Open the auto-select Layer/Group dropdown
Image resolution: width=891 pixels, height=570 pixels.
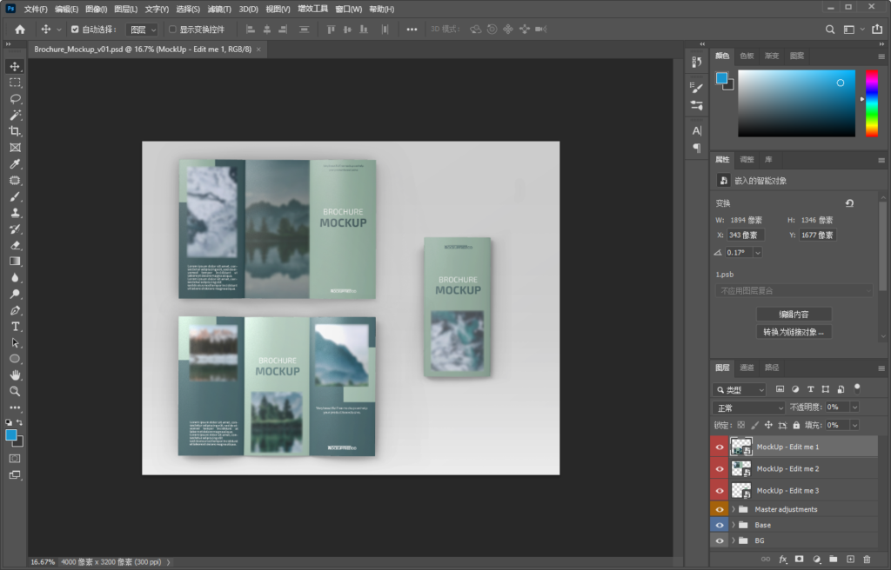[x=142, y=30]
